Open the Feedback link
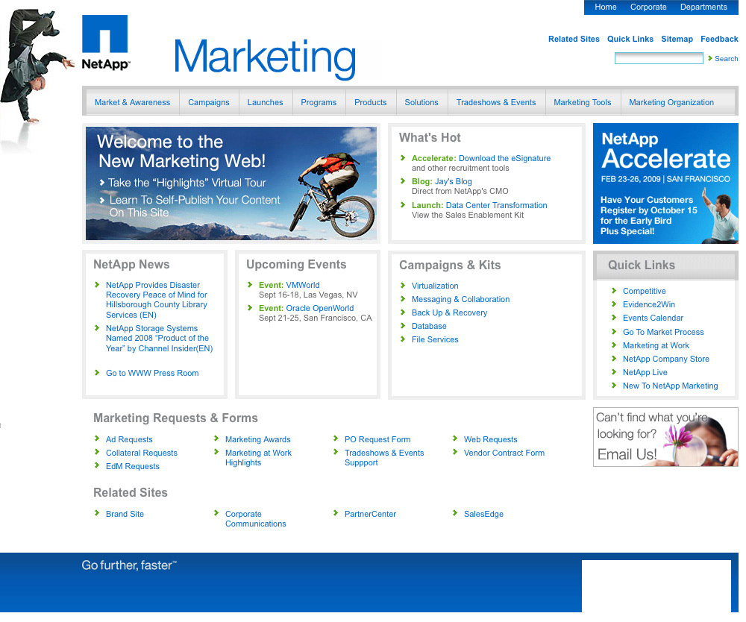Screen dimensions: 746x622 [x=719, y=39]
